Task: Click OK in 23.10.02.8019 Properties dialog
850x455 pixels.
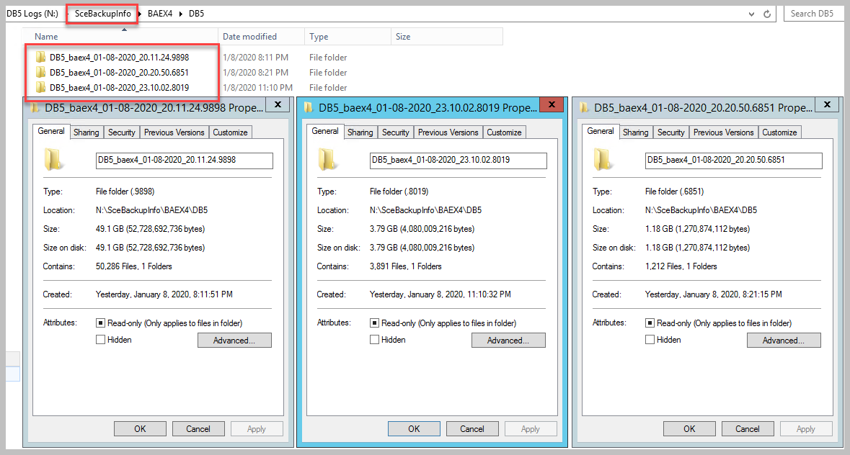Action: (414, 429)
